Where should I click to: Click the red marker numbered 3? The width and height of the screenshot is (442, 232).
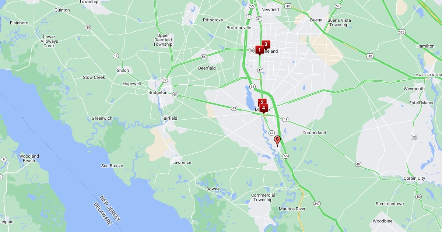pyautogui.click(x=266, y=45)
